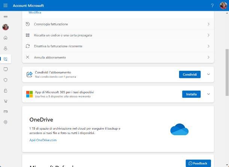The width and height of the screenshot is (229, 167).
Task: Click the scrollbar up arrow
Action: click(227, 13)
